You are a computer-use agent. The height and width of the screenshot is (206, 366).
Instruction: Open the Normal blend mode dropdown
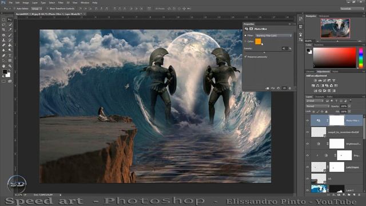click(x=317, y=106)
